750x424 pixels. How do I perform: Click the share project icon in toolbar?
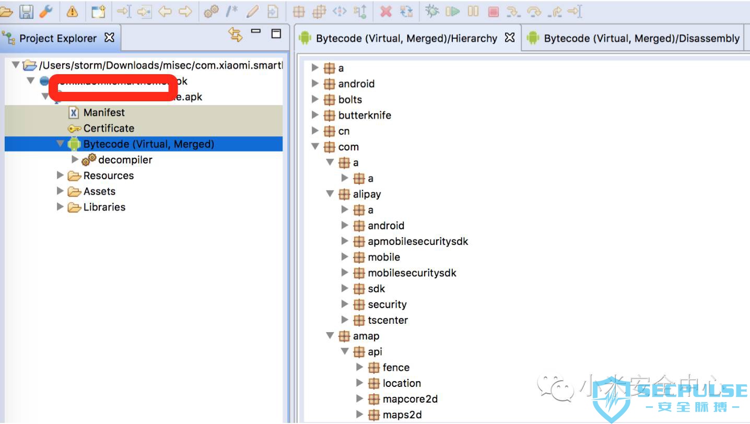click(x=98, y=11)
